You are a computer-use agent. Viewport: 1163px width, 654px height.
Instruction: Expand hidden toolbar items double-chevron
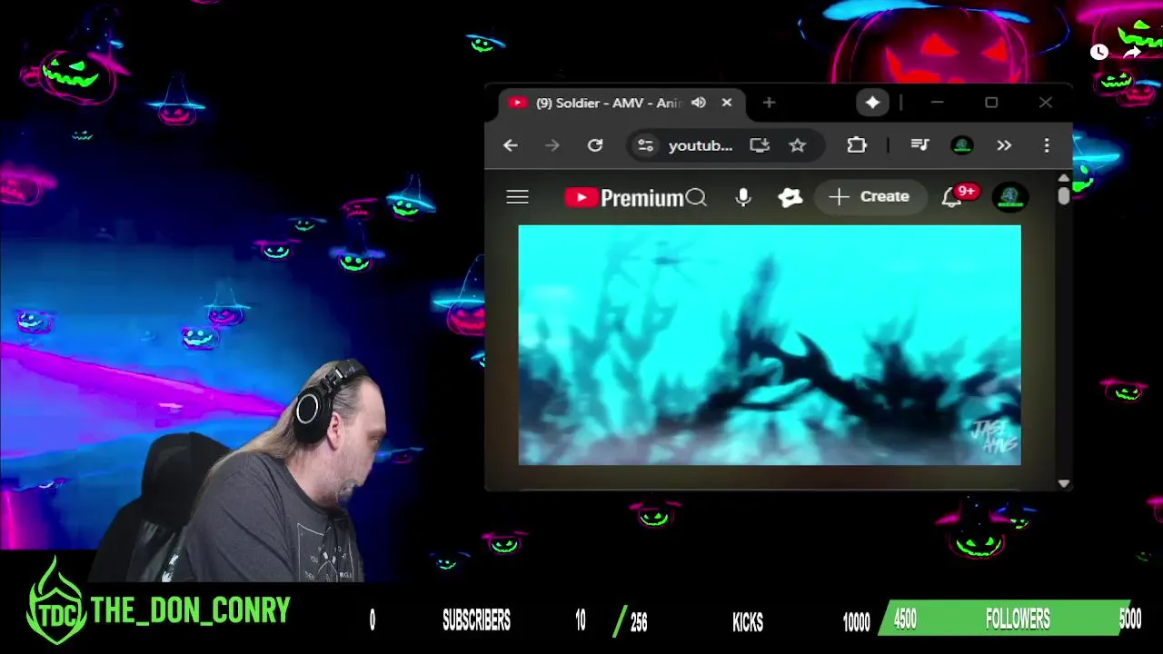tap(1004, 145)
